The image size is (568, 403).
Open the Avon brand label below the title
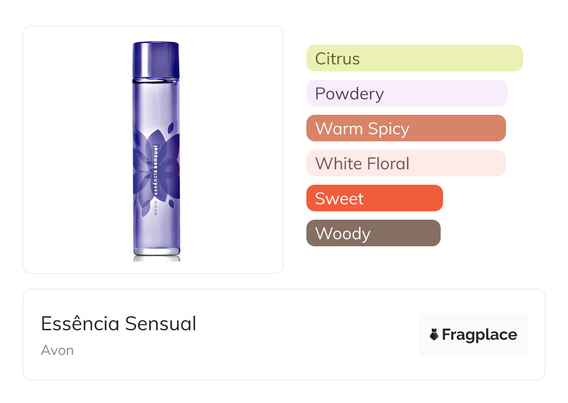pos(57,350)
